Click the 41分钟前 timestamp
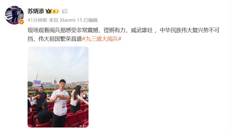This screenshot has width=231, height=133. 37,20
